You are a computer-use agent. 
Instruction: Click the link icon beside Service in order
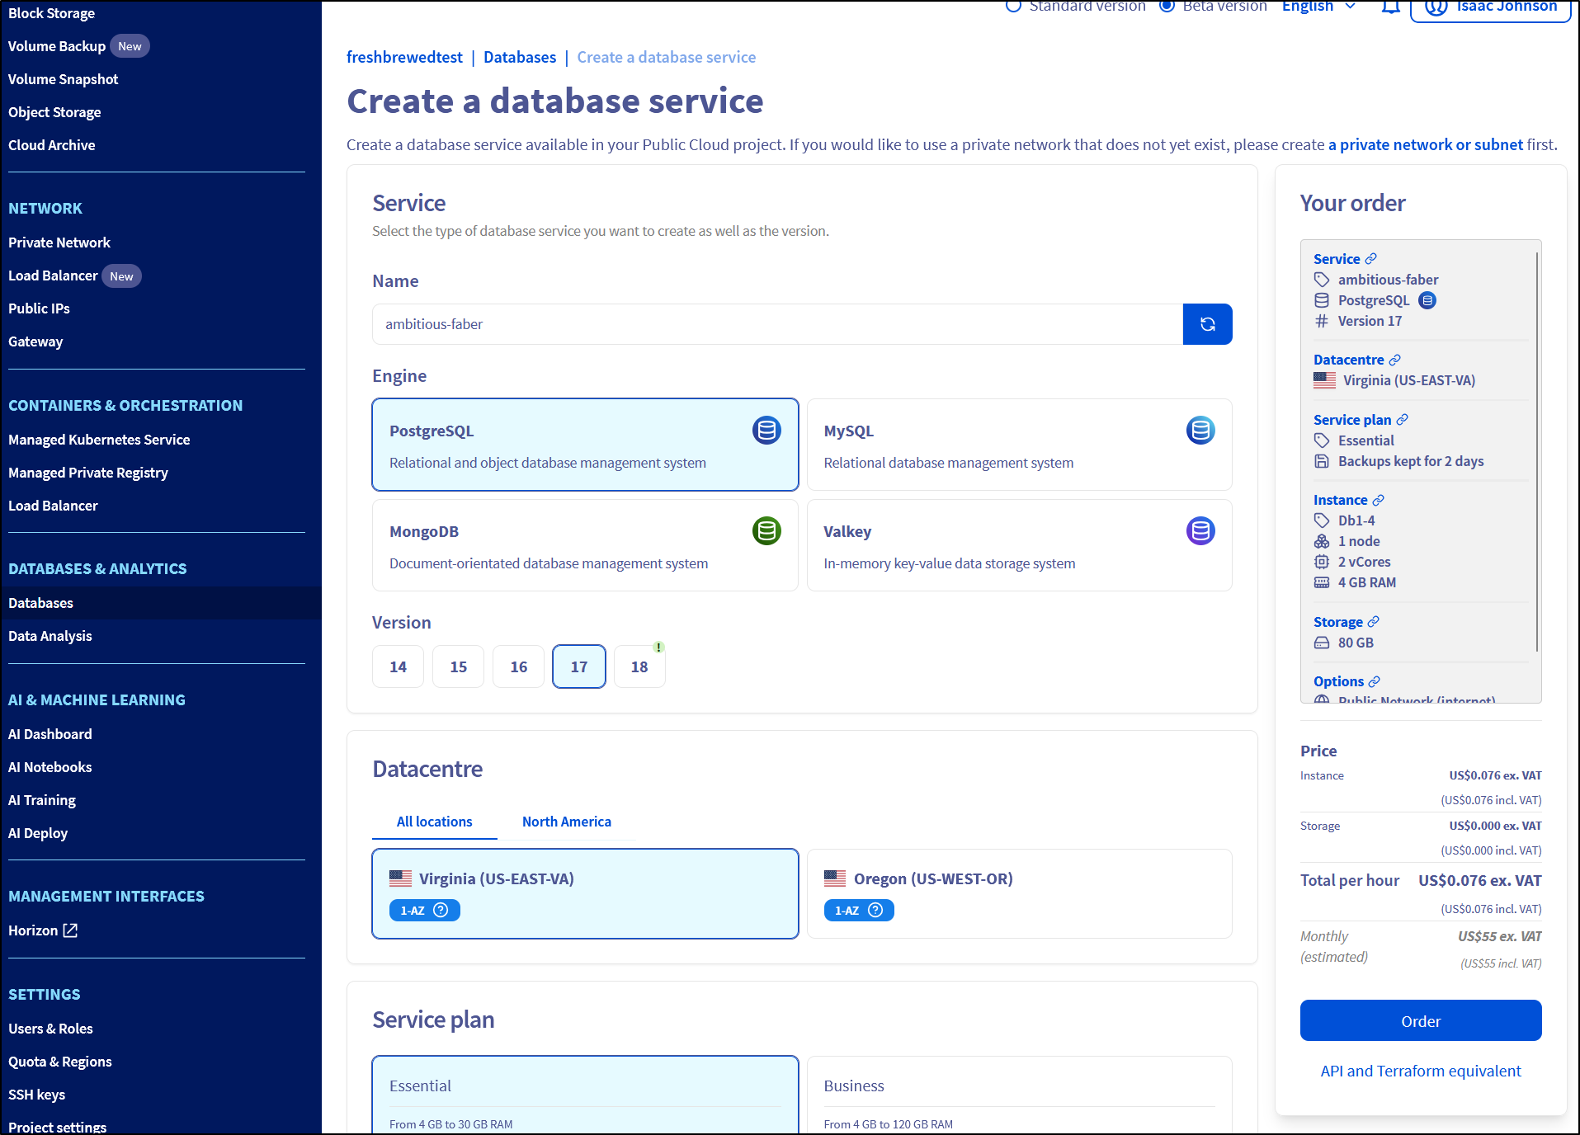click(1371, 259)
